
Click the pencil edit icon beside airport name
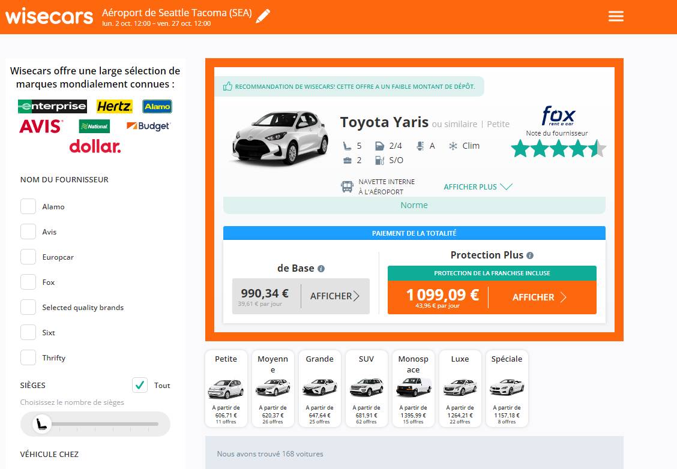coord(263,16)
